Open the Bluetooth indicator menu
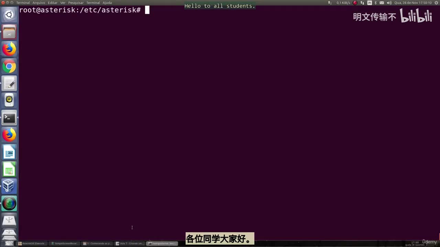The image size is (440, 247). pyautogui.click(x=376, y=3)
